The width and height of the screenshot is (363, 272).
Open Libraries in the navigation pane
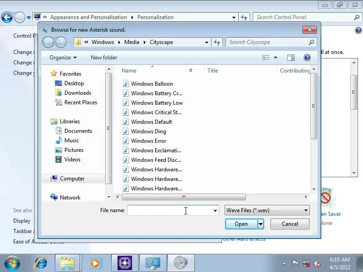70,121
